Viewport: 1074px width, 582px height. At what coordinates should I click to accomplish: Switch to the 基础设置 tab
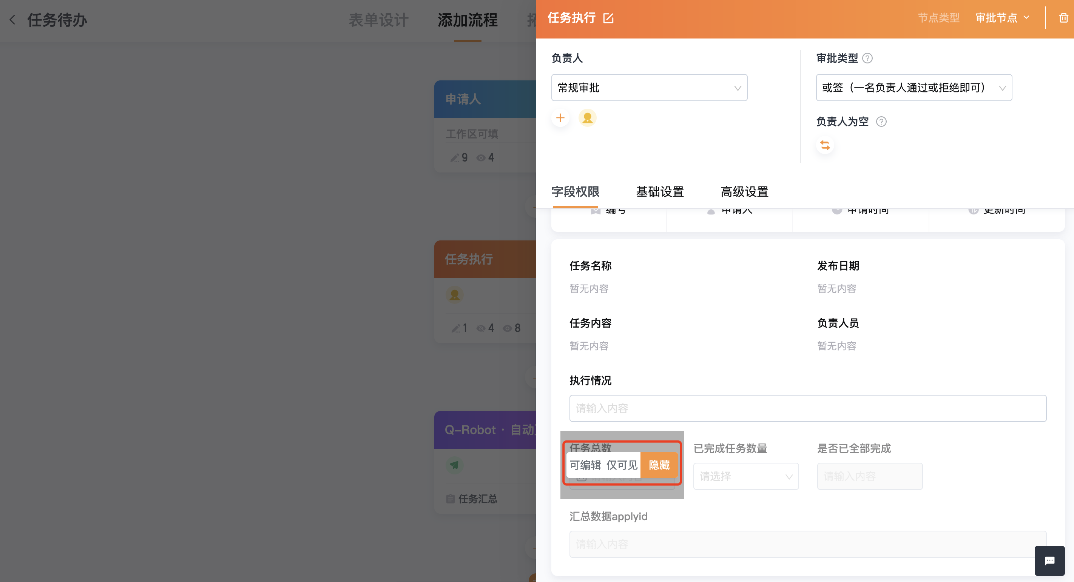660,192
